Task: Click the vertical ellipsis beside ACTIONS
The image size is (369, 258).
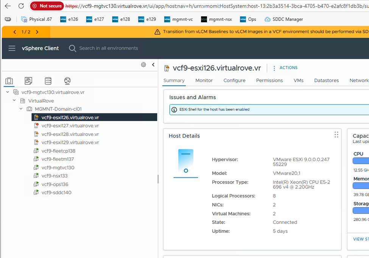Action: 274,68
